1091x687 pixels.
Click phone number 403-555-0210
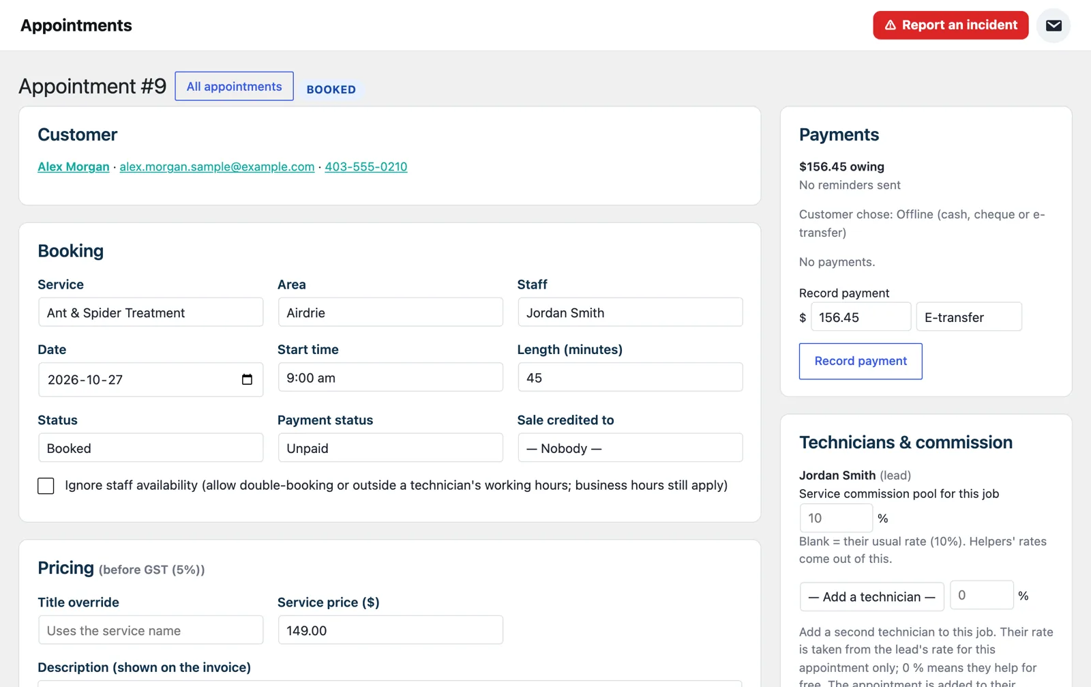click(x=366, y=166)
